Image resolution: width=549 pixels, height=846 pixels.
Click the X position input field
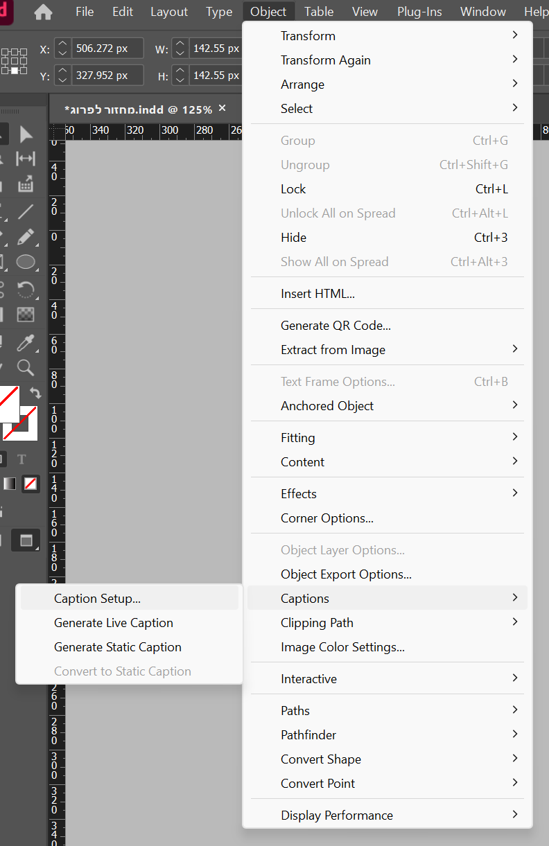point(107,49)
